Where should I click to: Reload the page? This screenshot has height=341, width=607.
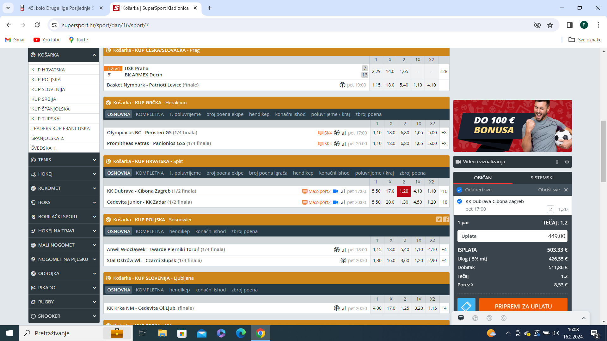point(37,25)
